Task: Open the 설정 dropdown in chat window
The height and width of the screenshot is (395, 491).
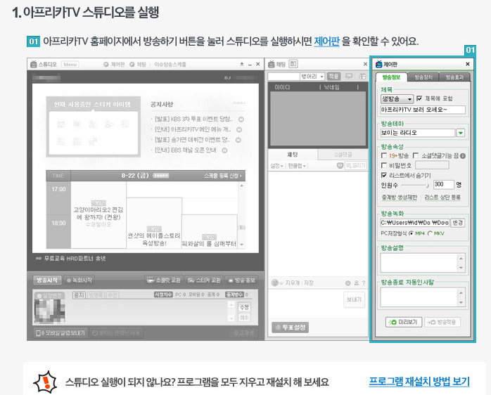Action: pos(277,166)
